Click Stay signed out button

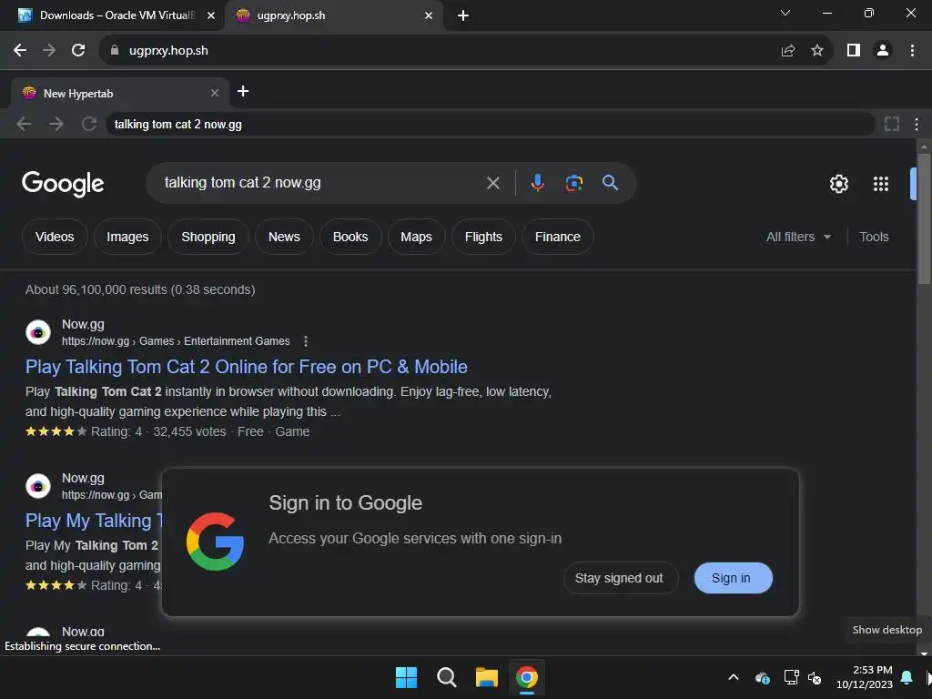click(x=620, y=578)
